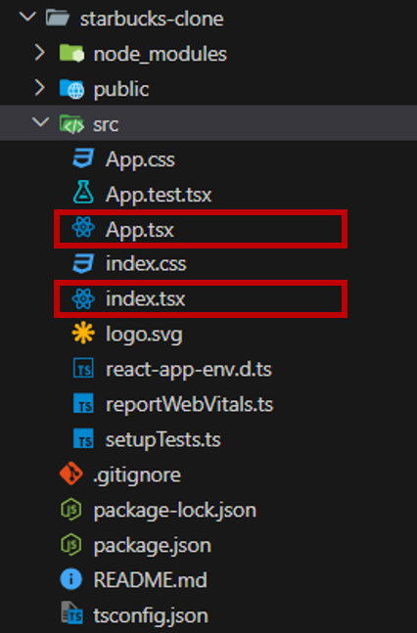Click the git icon beside .gitignore
This screenshot has height=633, width=417.
coord(71,474)
